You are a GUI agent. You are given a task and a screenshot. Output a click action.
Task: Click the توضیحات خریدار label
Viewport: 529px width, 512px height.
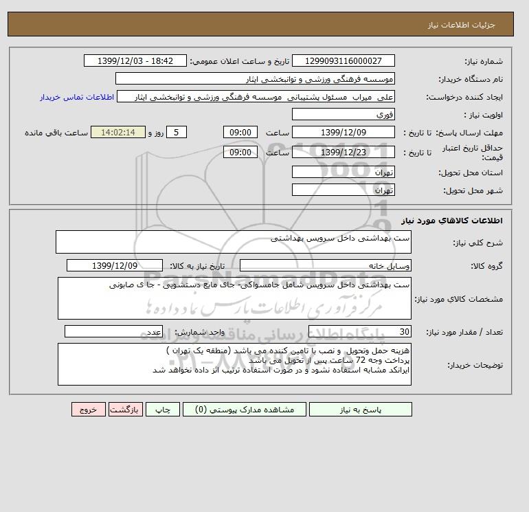pyautogui.click(x=475, y=365)
